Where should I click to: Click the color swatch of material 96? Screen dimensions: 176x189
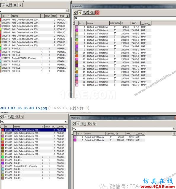(77, 75)
